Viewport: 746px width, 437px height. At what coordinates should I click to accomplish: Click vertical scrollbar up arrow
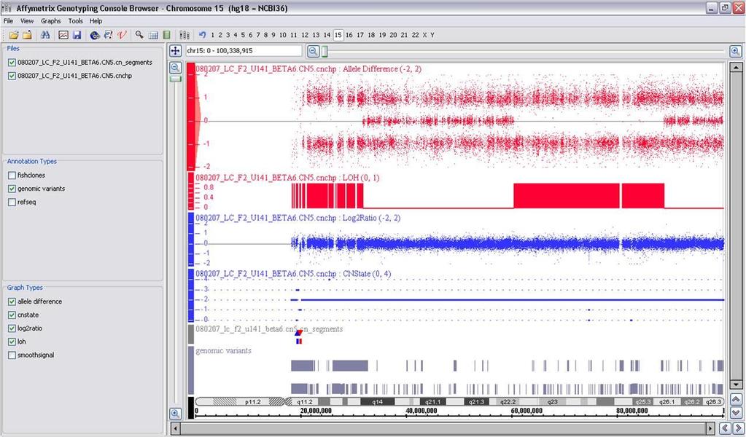tap(736, 68)
